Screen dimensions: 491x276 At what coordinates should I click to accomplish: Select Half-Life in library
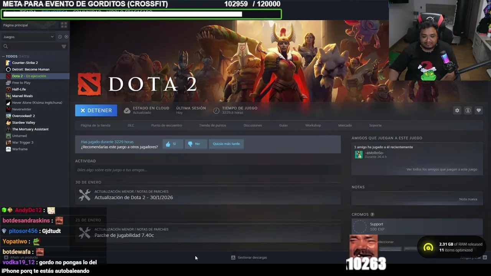tap(19, 89)
